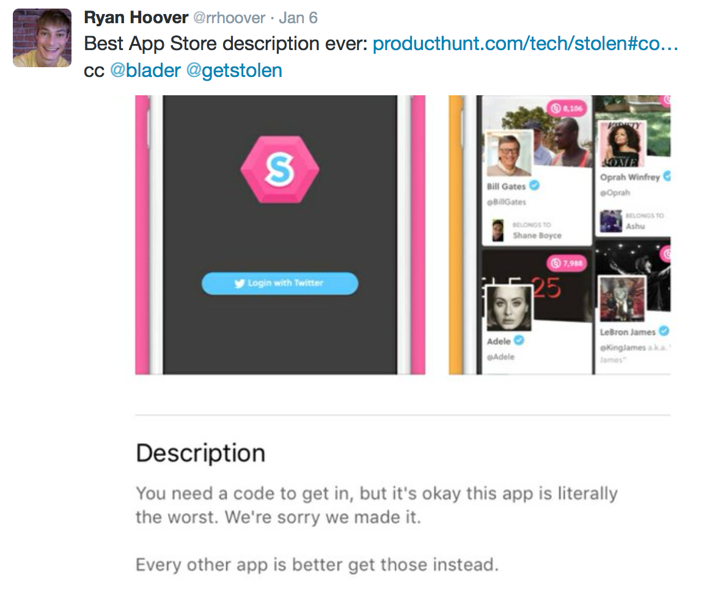Open the @rrhoover handle
Image resolution: width=715 pixels, height=596 pixels.
pyautogui.click(x=229, y=18)
